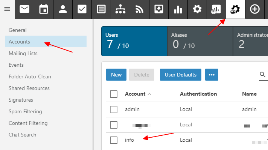Open User Defaults

coord(181,75)
